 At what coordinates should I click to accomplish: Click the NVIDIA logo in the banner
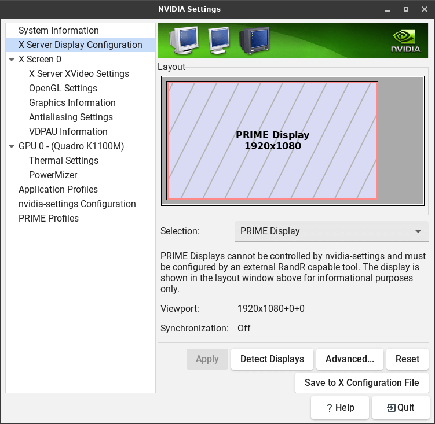405,40
